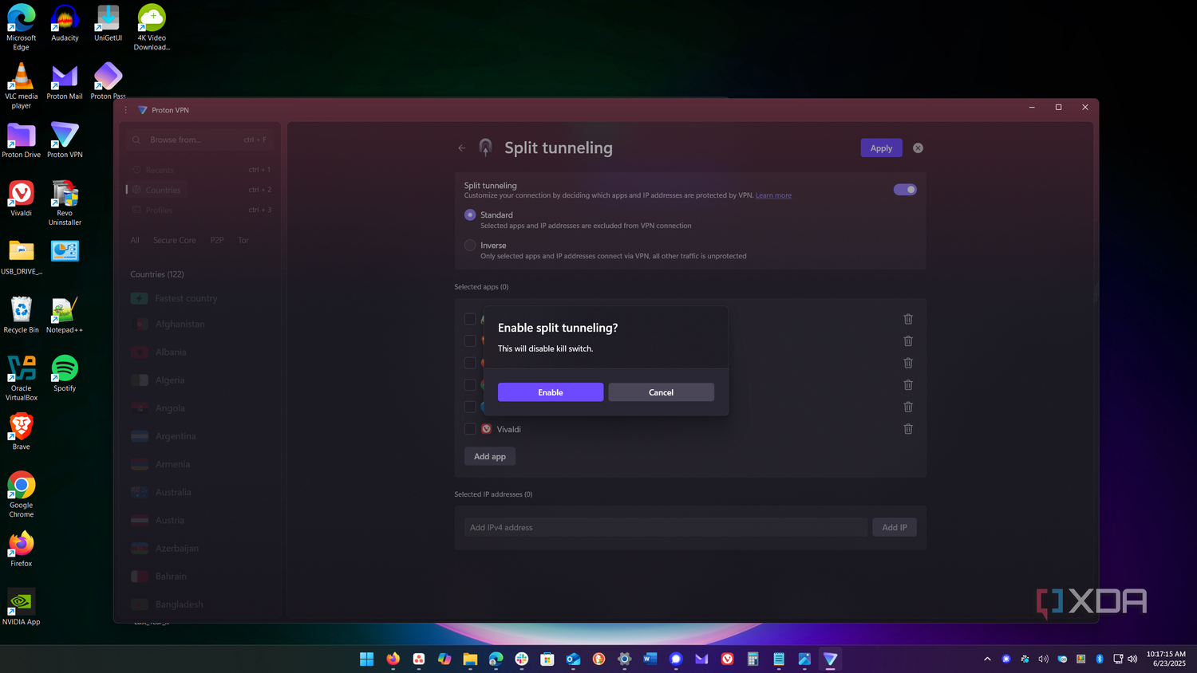Open the Proton Mail desktop icon
This screenshot has width=1197, height=673.
pyautogui.click(x=65, y=81)
